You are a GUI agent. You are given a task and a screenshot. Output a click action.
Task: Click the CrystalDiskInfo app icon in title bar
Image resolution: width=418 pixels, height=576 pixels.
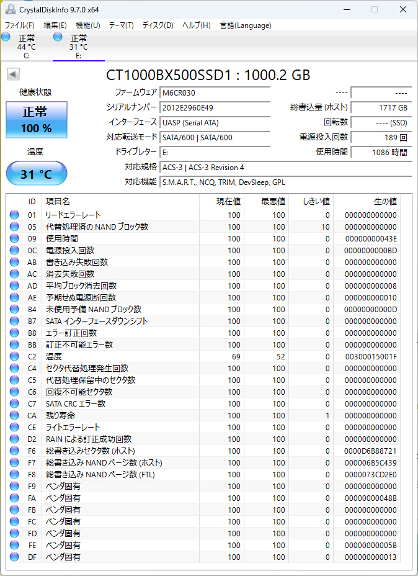(x=11, y=9)
